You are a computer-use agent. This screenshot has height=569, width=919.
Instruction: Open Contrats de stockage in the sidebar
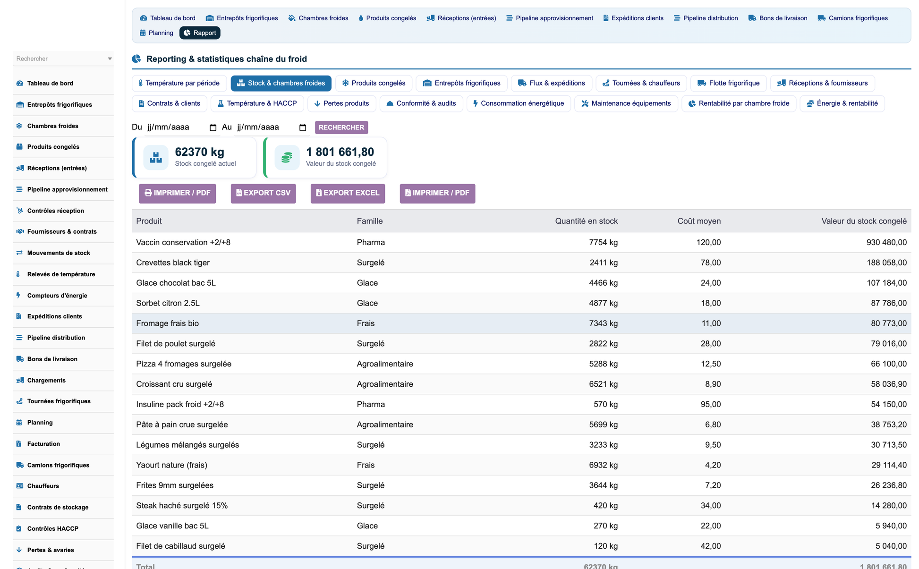pyautogui.click(x=63, y=507)
